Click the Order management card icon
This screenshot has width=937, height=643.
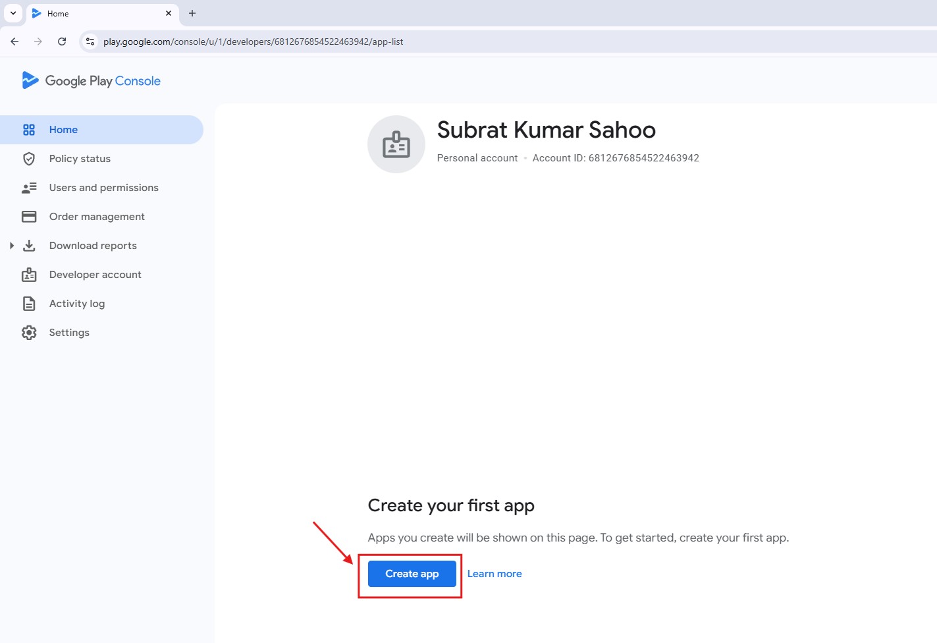(29, 217)
